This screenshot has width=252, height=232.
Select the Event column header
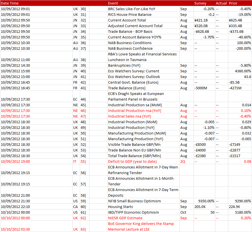tap(113, 3)
